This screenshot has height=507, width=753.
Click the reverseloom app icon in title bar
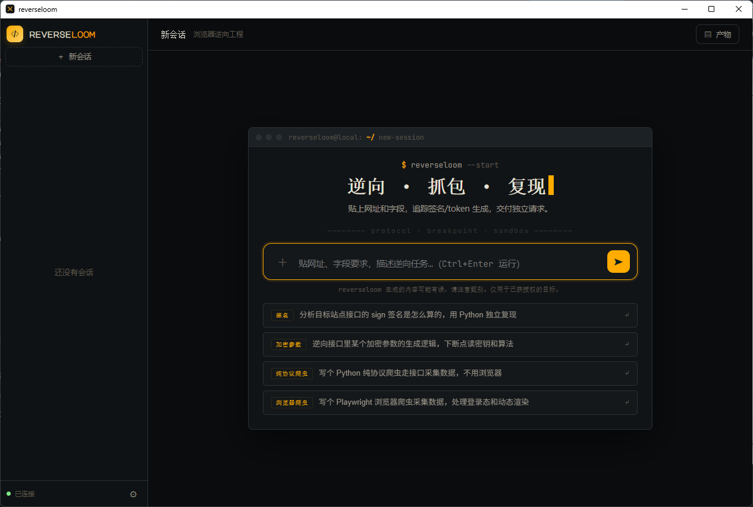[10, 9]
